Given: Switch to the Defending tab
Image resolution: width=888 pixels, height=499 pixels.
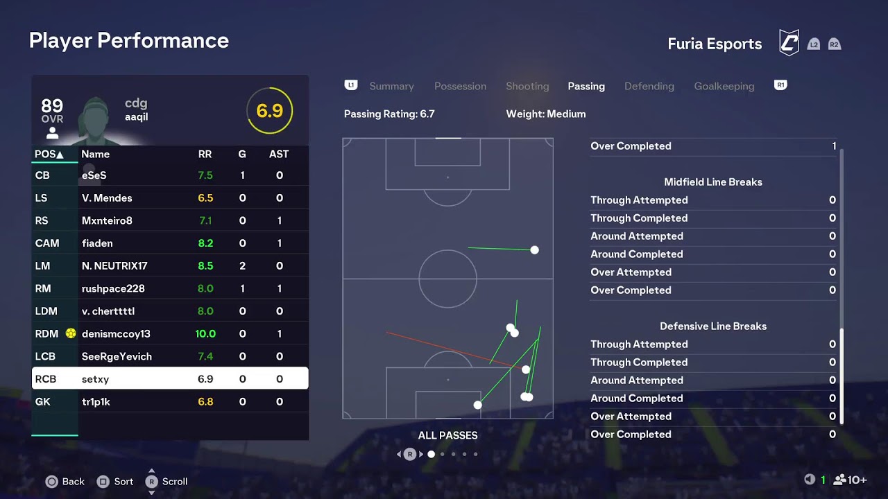Looking at the screenshot, I should click(649, 86).
